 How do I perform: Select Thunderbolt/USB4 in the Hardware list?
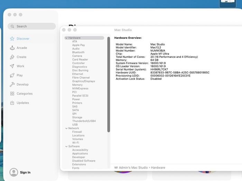84,121
